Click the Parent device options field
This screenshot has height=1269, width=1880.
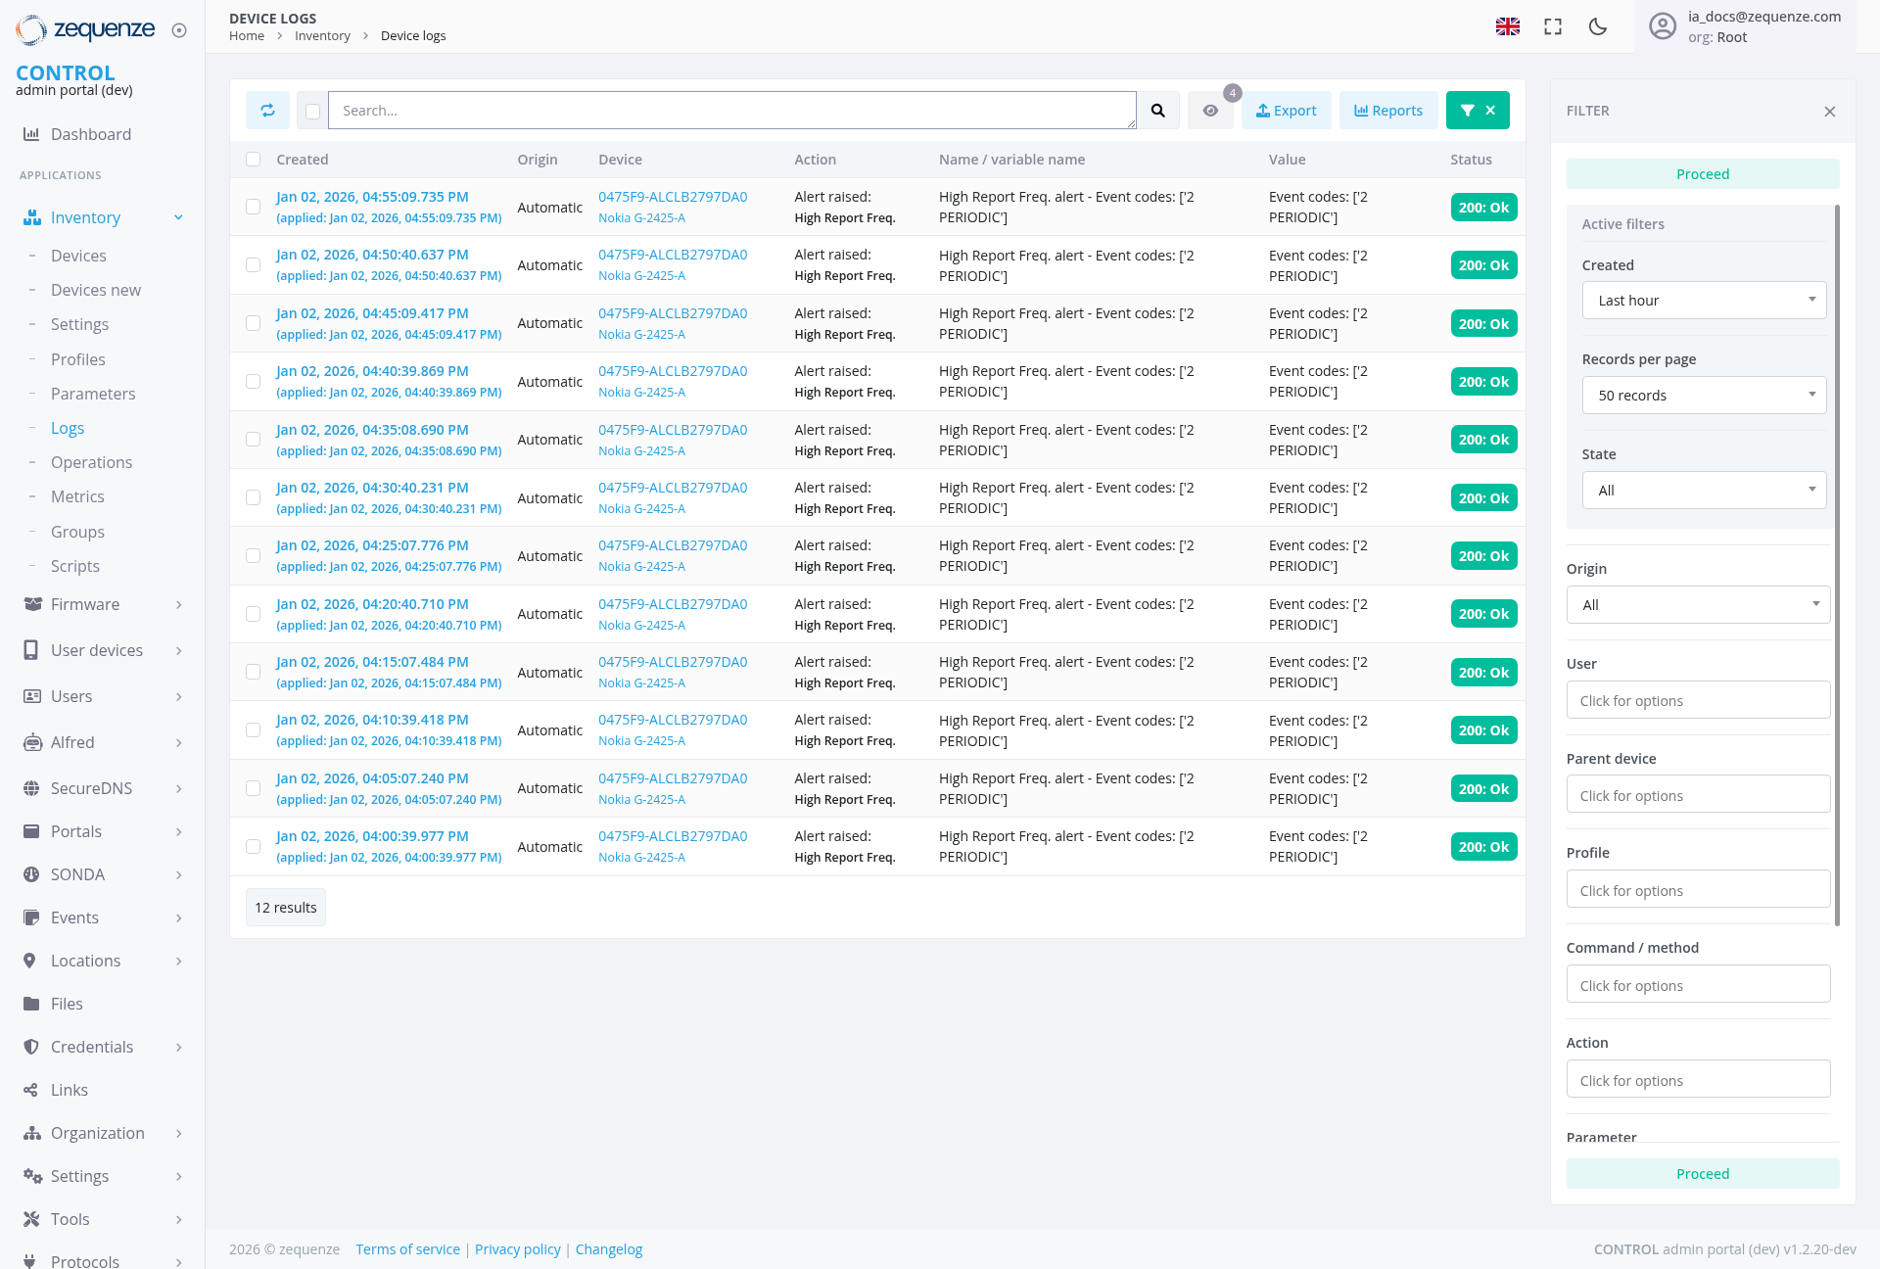(x=1698, y=795)
